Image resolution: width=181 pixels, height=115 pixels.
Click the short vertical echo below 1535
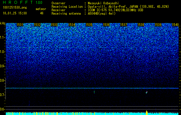(x=94, y=92)
